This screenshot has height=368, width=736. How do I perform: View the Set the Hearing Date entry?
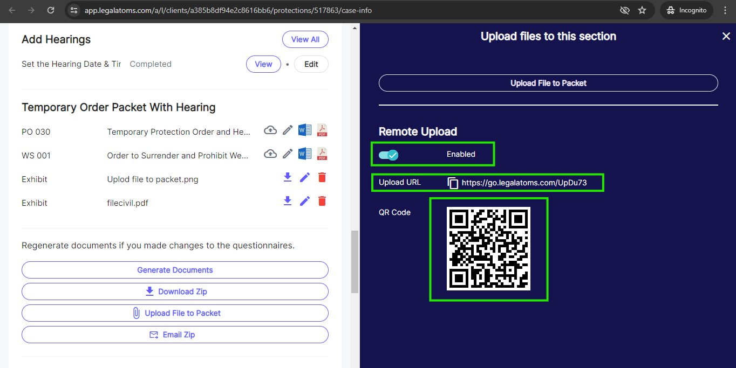coord(263,64)
